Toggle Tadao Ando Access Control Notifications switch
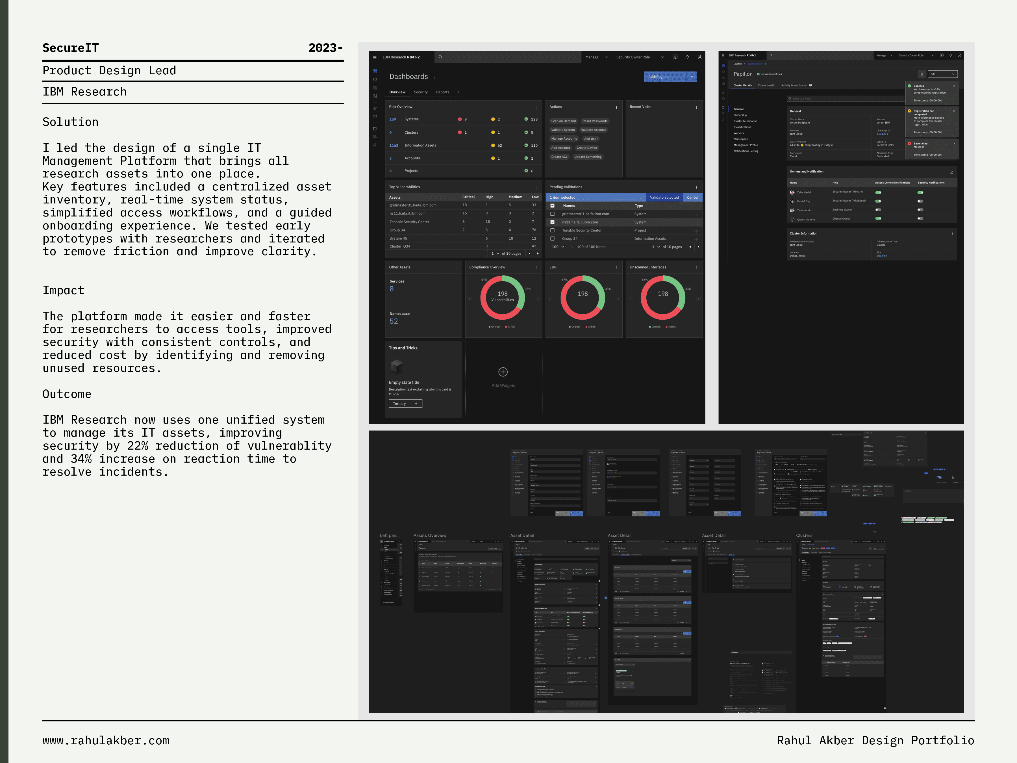Viewport: 1017px width, 763px height. point(878,210)
